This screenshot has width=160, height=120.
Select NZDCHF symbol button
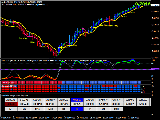116,104
